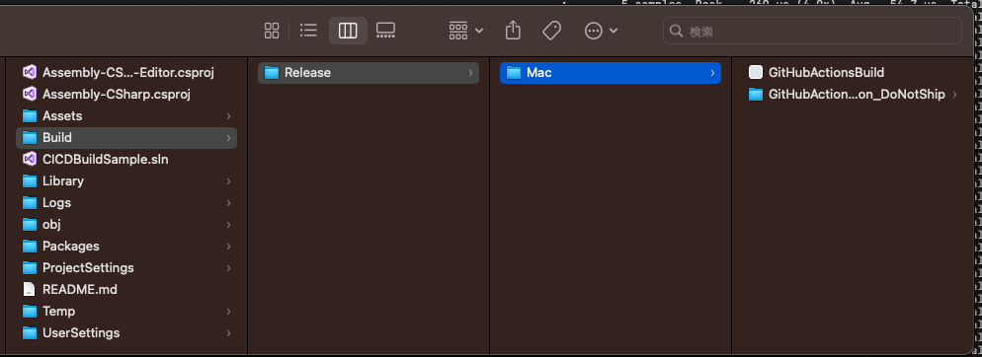The image size is (982, 357).
Task: Click the Assets folder icon
Action: [30, 116]
